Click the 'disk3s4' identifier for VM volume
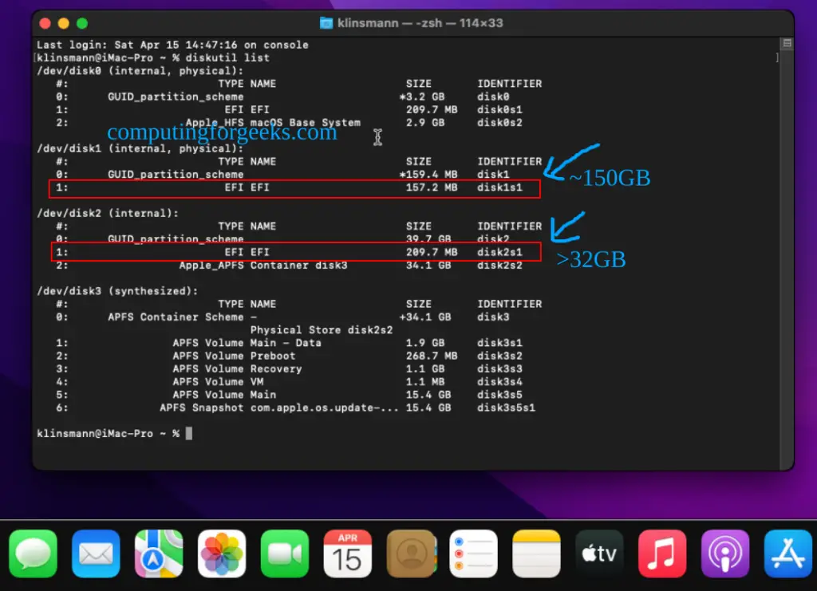This screenshot has height=591, width=817. point(499,382)
